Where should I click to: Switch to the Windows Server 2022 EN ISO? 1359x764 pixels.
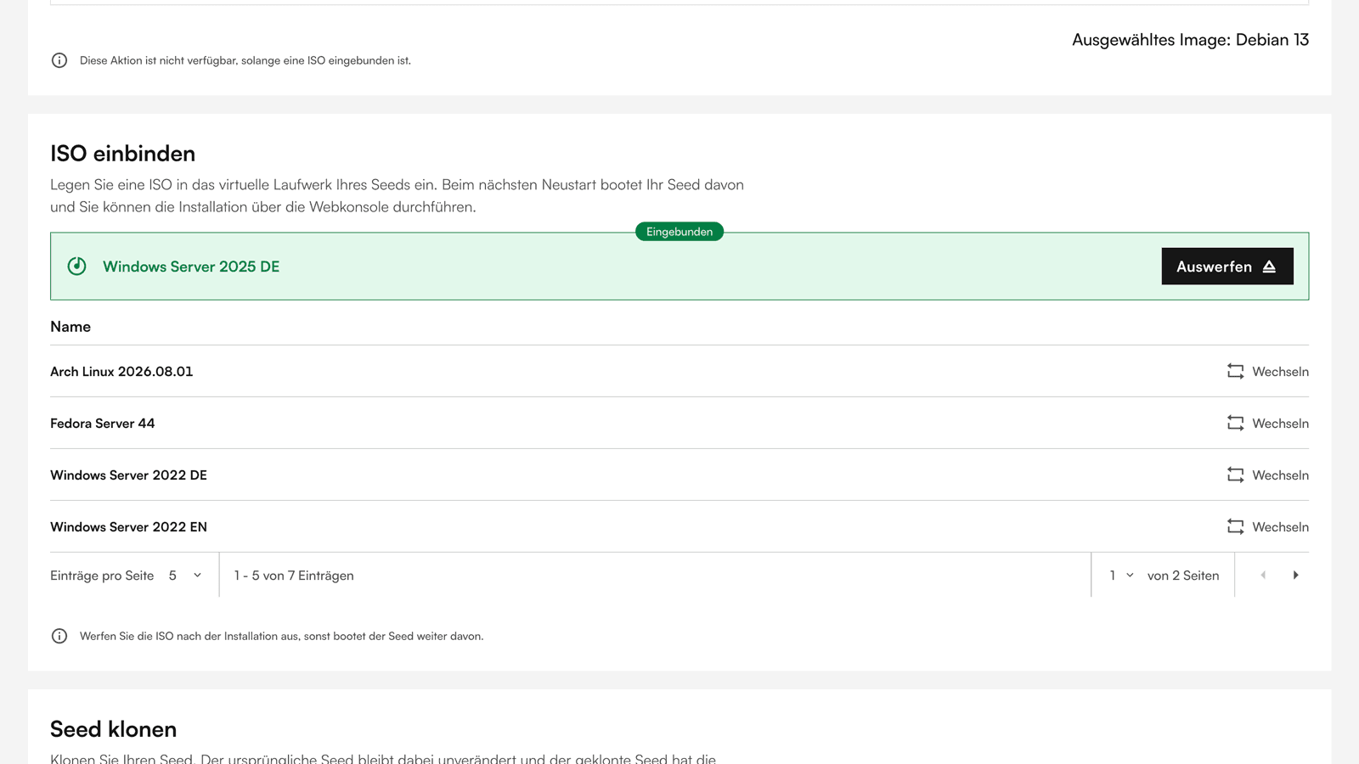tap(1268, 527)
